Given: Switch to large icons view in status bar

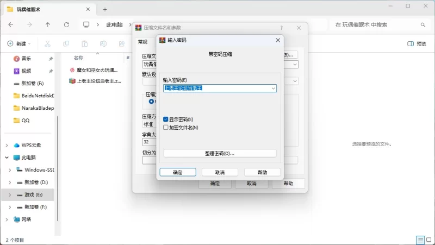Looking at the screenshot, I should point(429,240).
